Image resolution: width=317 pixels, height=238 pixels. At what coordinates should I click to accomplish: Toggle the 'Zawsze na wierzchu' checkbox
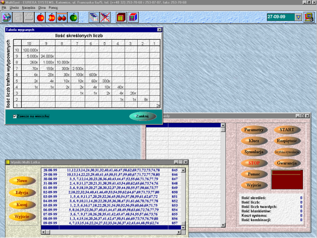[15, 116]
